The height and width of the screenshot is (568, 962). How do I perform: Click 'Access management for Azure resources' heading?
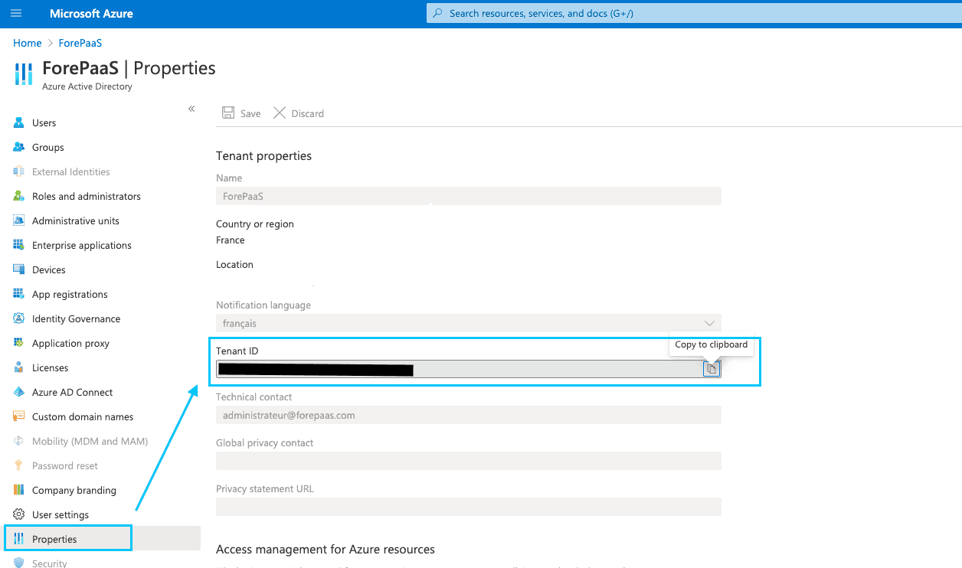point(326,549)
